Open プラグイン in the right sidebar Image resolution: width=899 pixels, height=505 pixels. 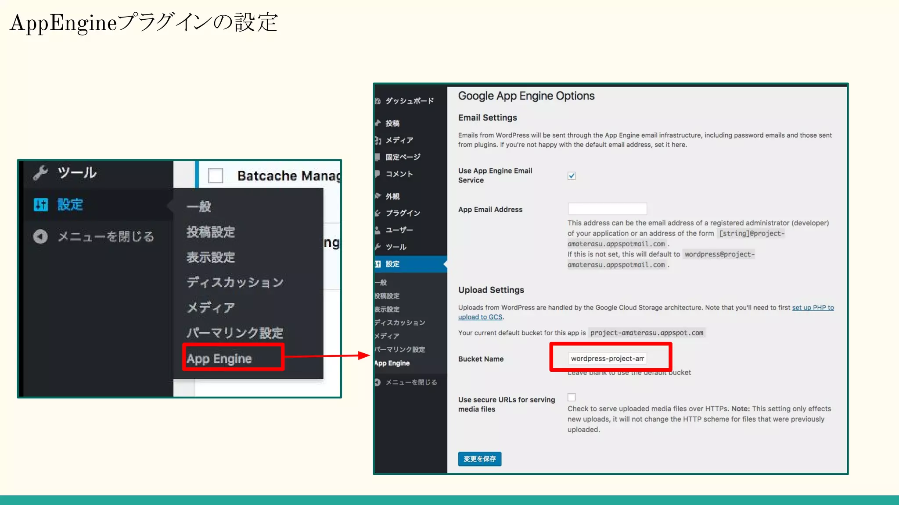(x=403, y=213)
